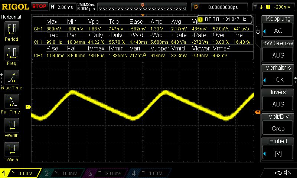Image resolution: width=297 pixels, height=178 pixels.
Task: Click the Vlower value -449mV
Action: coord(200,56)
